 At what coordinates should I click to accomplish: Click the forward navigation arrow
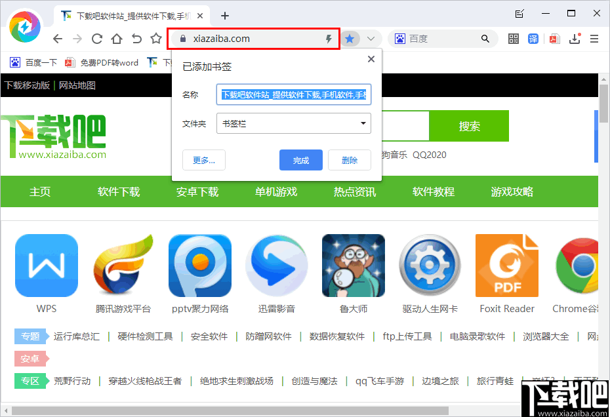pyautogui.click(x=77, y=39)
